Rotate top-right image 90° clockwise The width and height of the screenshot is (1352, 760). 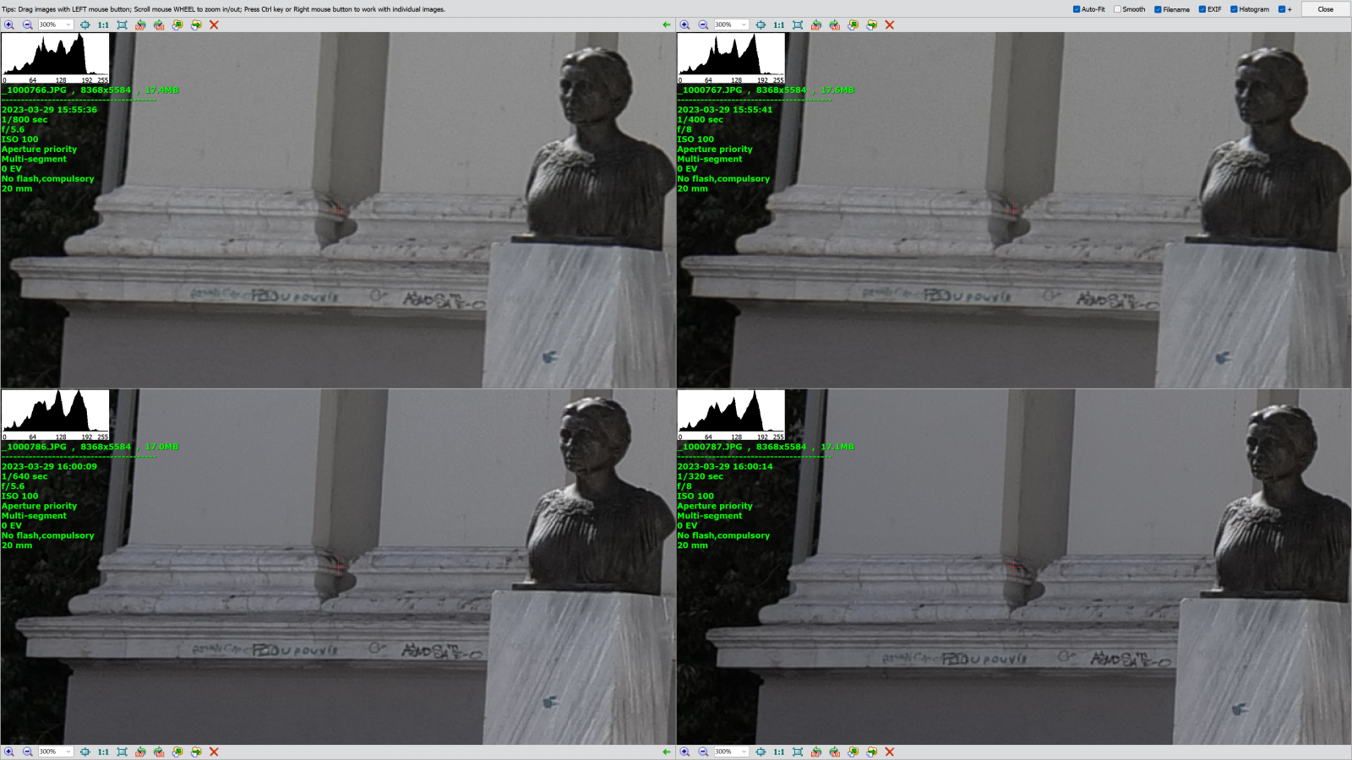coord(835,25)
